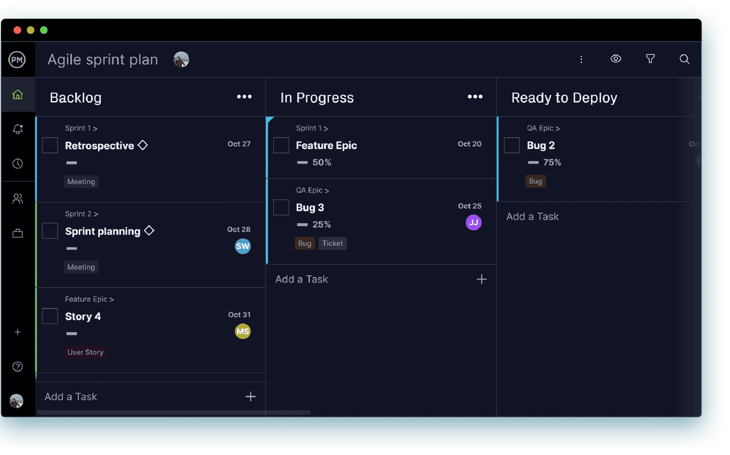Screen dimensions: 730x455
Task: Open the search tool in the toolbar
Action: click(x=684, y=59)
